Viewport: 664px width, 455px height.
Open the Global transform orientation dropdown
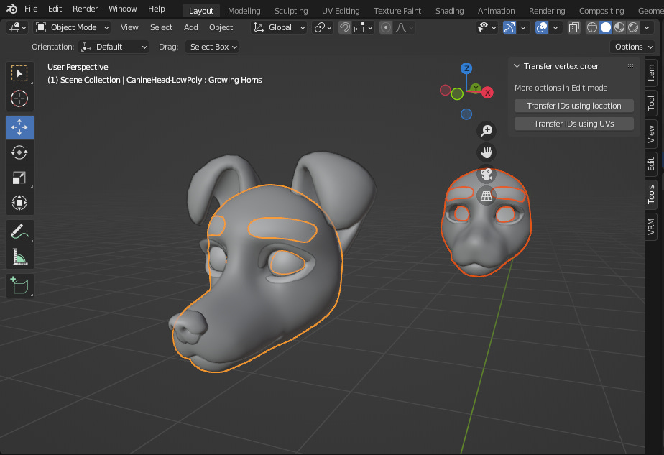(x=280, y=27)
